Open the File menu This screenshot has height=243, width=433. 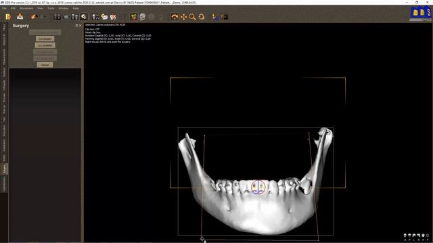(5, 9)
